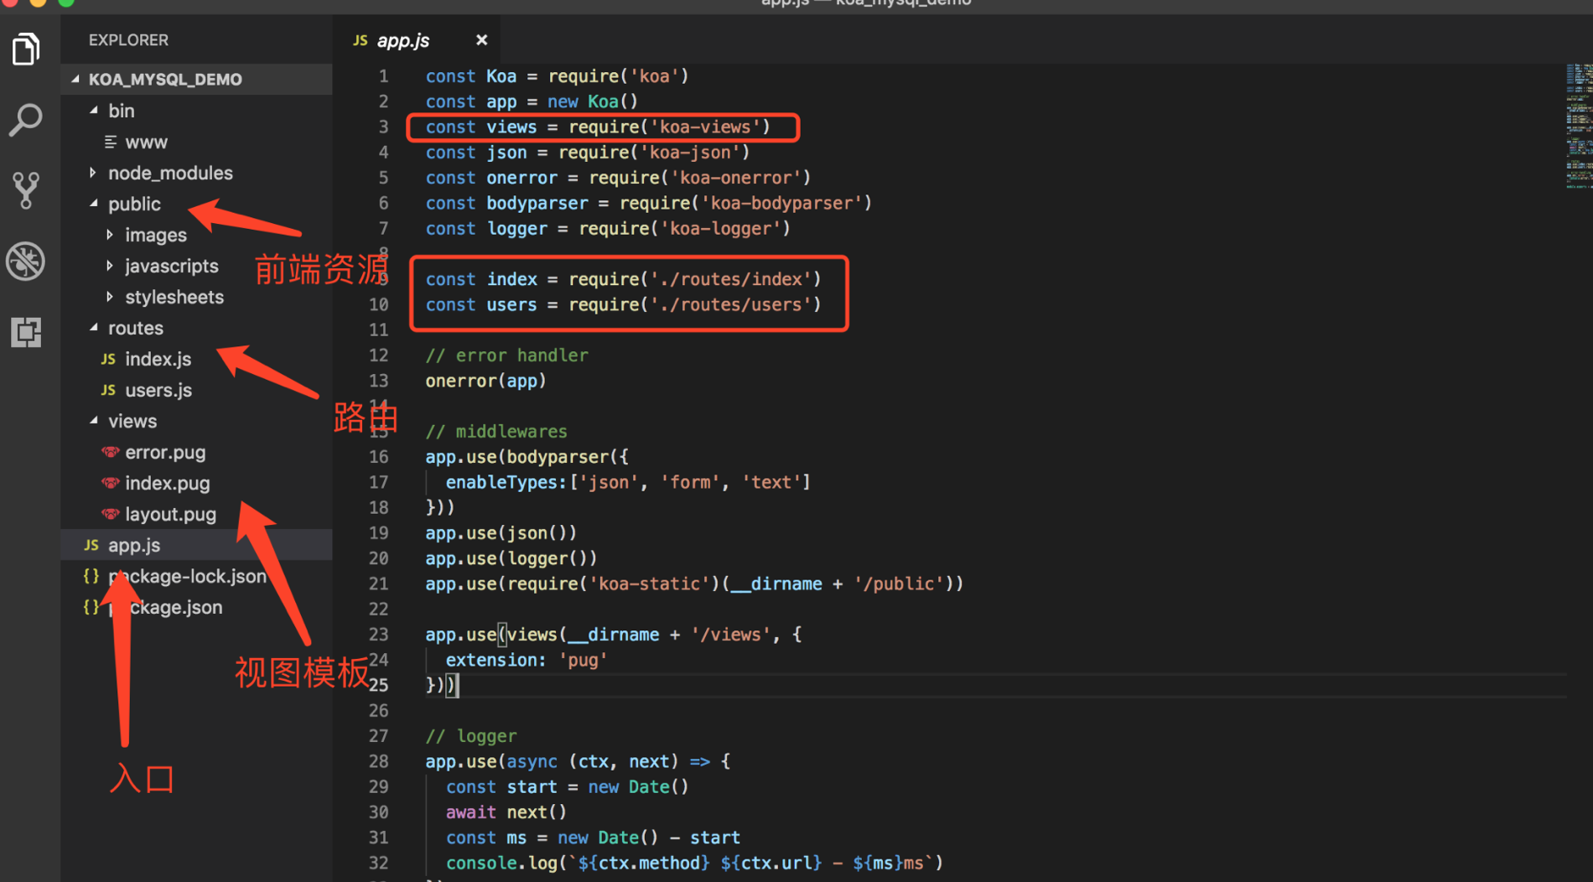Click the JS icon beside users.js
Viewport: 1593px width, 882px height.
point(108,390)
